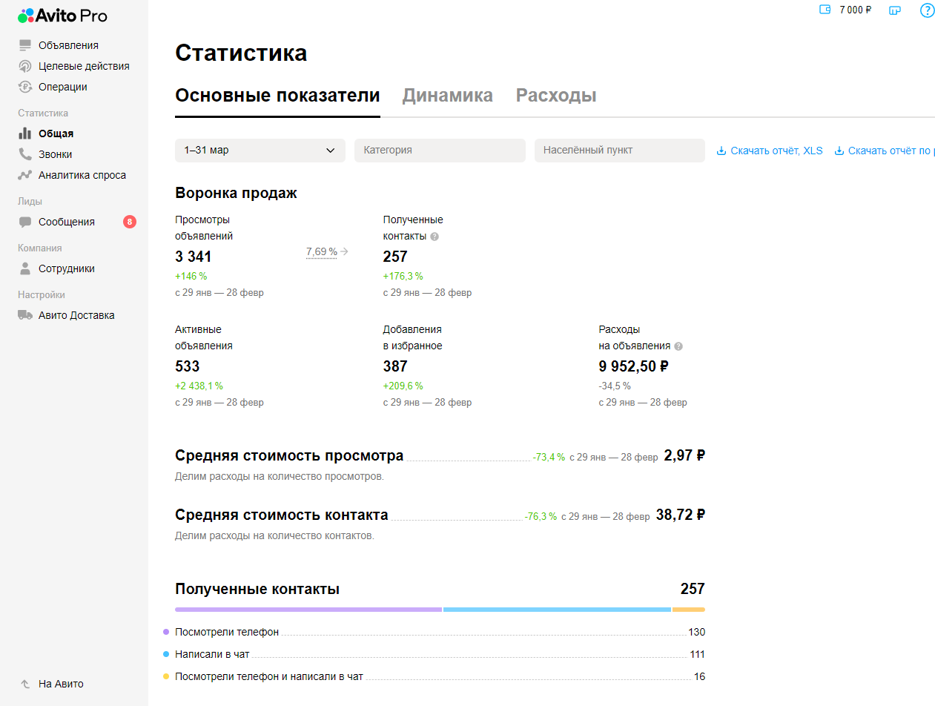Open the Сотрудники section
Screen dimensions: 935x706
point(66,268)
